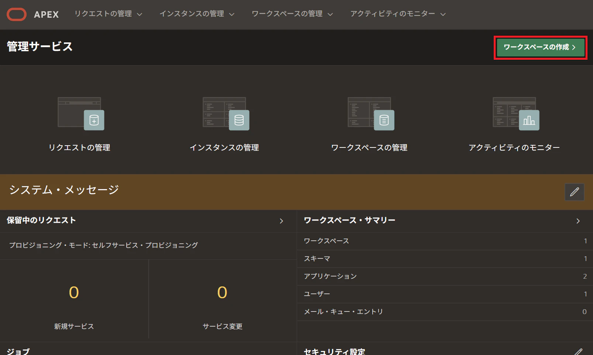Screen dimensions: 593x355
Task: Edit the システム・メッセージ with pencil icon
Action: [x=575, y=192]
